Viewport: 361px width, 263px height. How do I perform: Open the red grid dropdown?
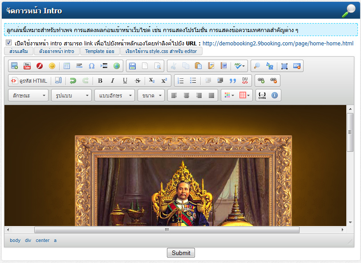tap(244, 95)
